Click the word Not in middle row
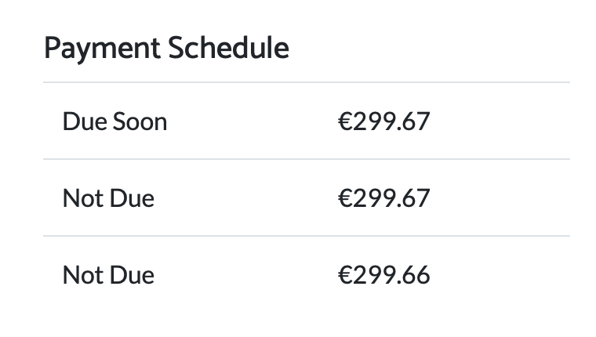This screenshot has height=337, width=596. coord(83,198)
